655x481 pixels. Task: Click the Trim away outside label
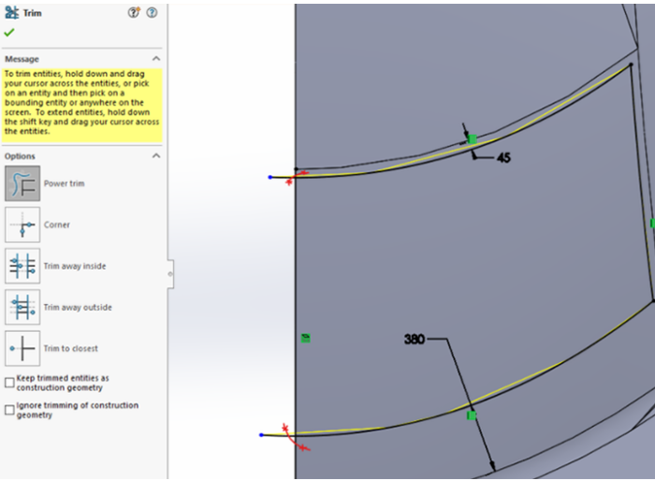pos(78,307)
